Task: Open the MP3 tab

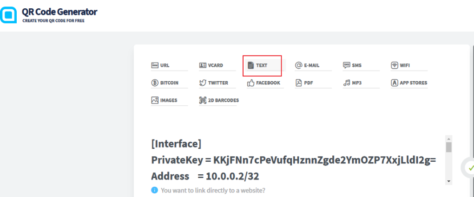Action: click(x=356, y=83)
